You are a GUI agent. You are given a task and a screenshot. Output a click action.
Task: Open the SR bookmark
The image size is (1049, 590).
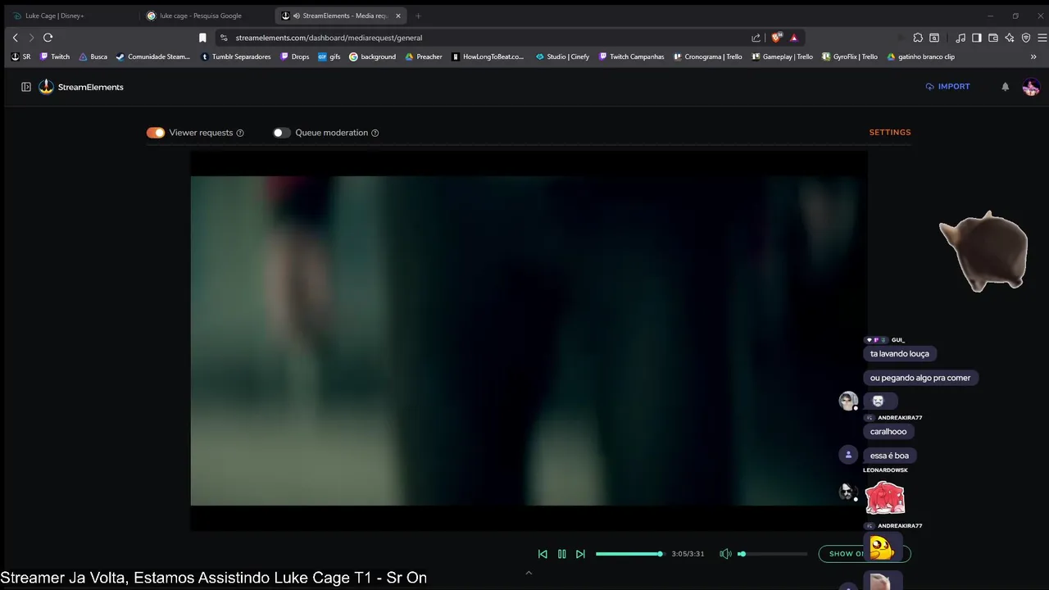[x=20, y=57]
